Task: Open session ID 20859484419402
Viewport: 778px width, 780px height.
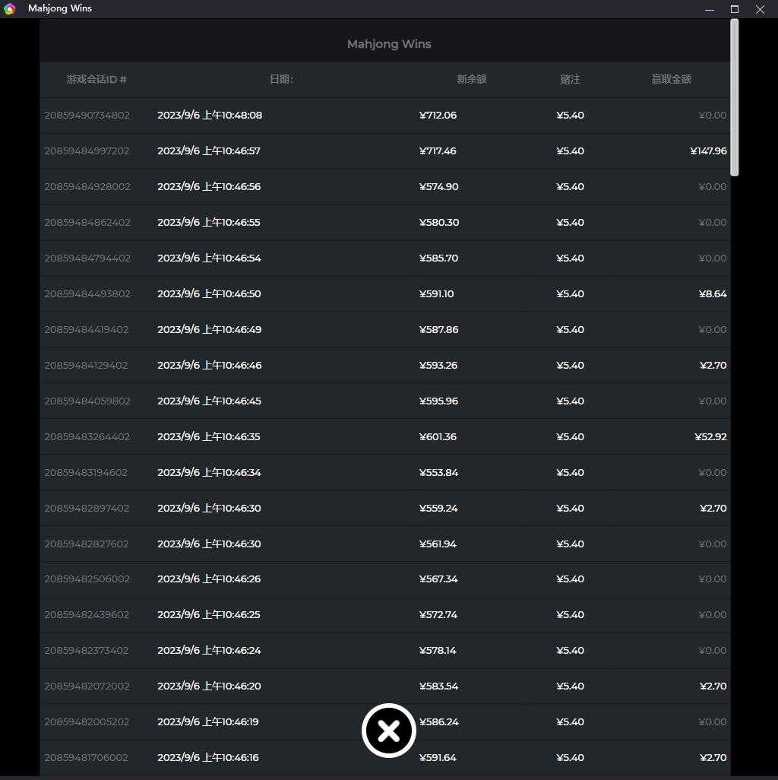Action: [x=87, y=330]
